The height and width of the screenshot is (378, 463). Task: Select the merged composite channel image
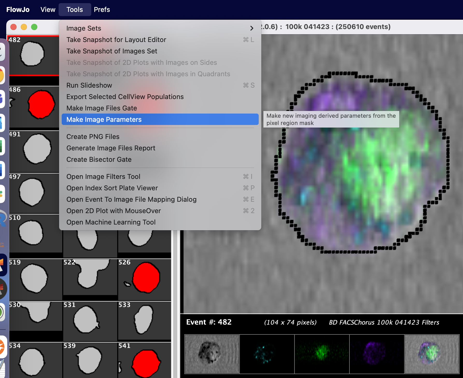point(432,354)
